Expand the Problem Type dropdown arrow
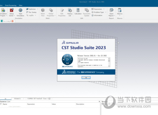Viewport: 158px width, 115px height. [106, 12]
